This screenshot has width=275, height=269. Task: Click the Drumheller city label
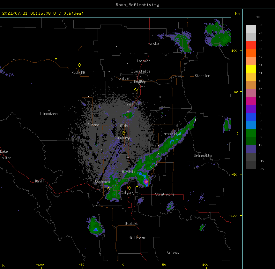click(204, 156)
